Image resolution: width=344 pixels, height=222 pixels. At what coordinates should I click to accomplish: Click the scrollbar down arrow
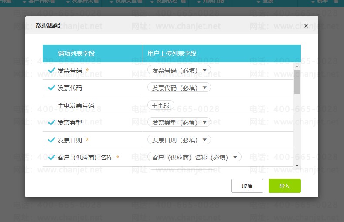(x=297, y=166)
